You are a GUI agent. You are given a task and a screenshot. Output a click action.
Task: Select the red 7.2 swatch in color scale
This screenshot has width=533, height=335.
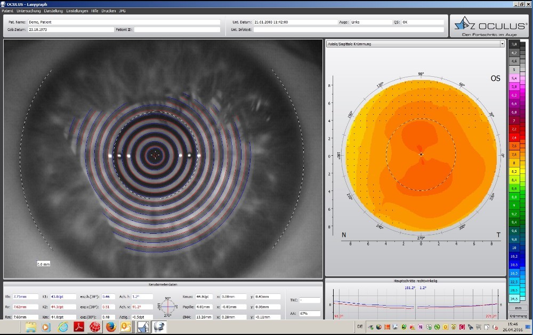514,129
